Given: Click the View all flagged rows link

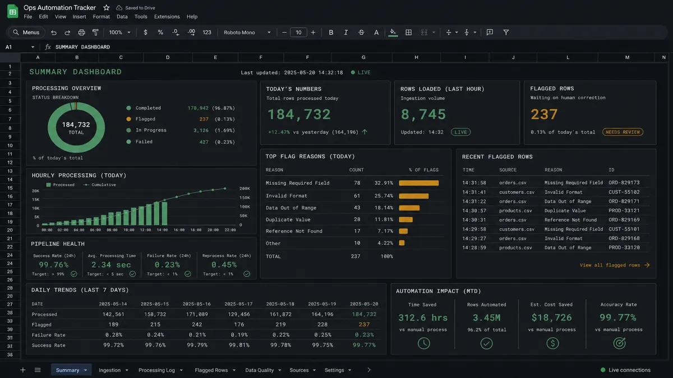Looking at the screenshot, I should 614,265.
